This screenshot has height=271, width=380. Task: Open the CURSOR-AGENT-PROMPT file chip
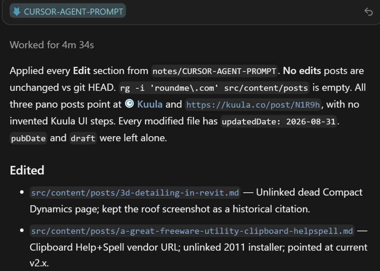click(68, 11)
